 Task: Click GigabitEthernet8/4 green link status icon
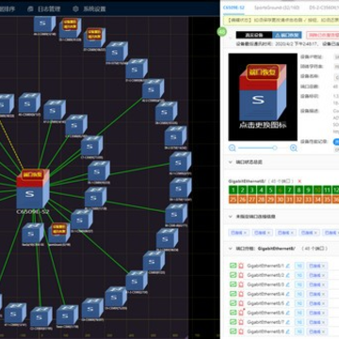(233, 294)
